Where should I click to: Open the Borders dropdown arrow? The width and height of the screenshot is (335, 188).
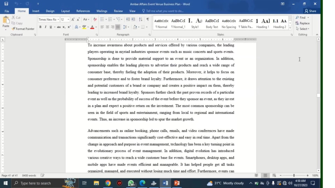[x=147, y=27]
